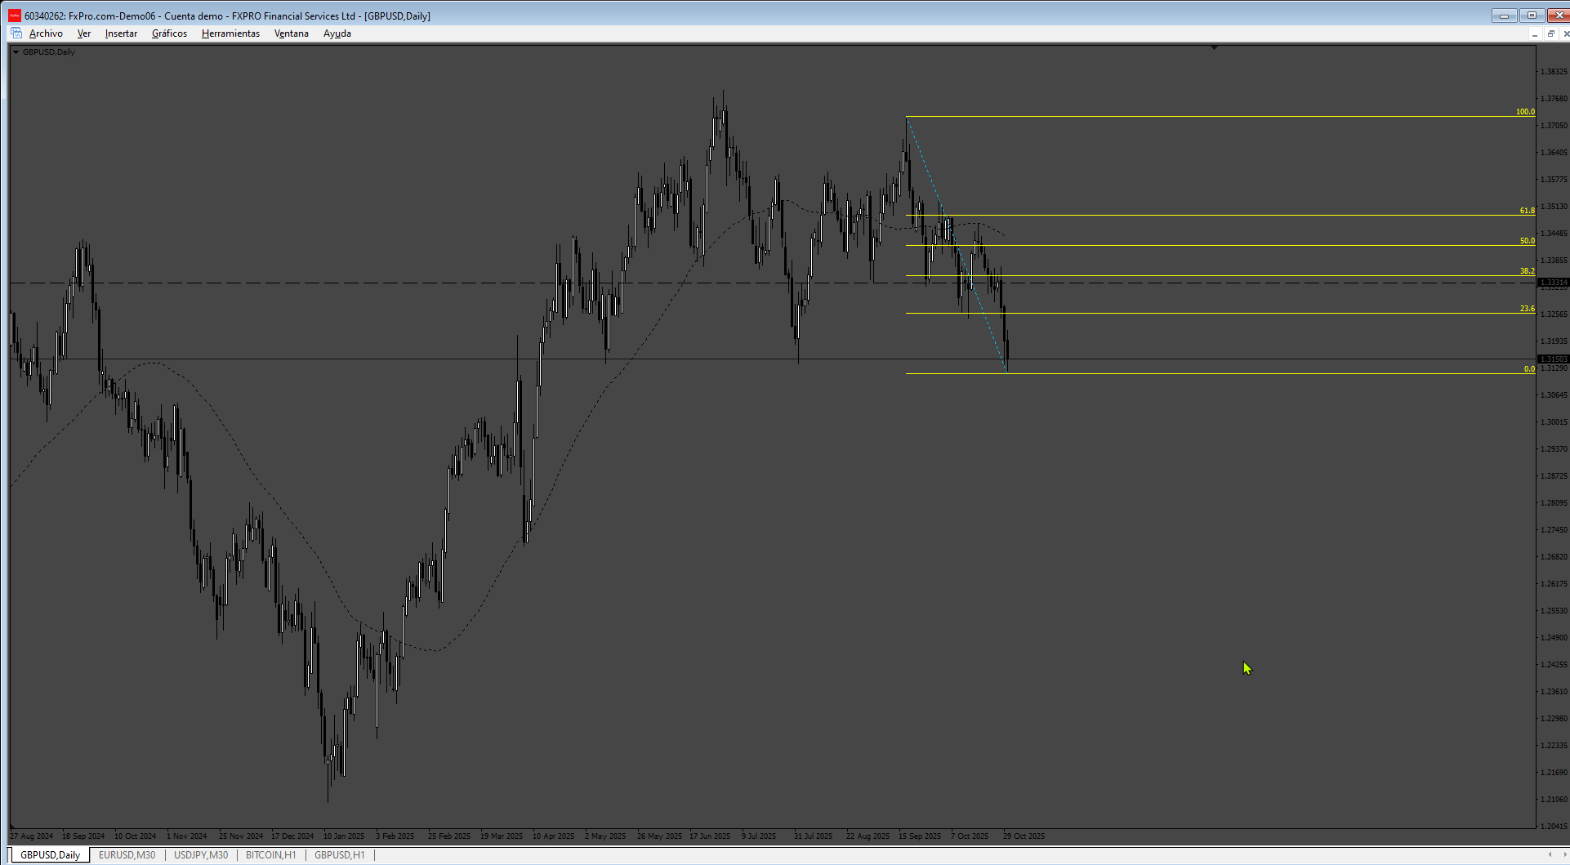Close the inner GBPUSD chart window
The image size is (1570, 865).
1565,33
